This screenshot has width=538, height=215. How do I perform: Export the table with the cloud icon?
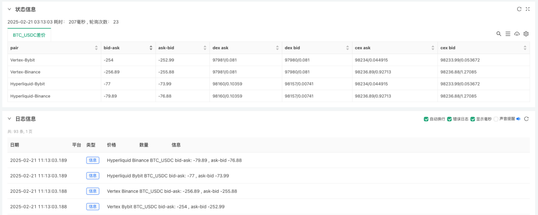517,34
